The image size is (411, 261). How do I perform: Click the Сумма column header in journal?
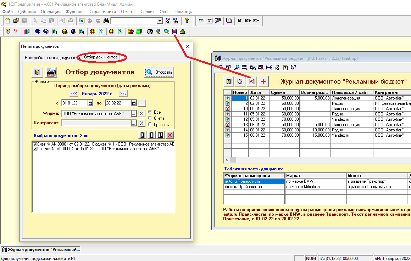(x=285, y=92)
